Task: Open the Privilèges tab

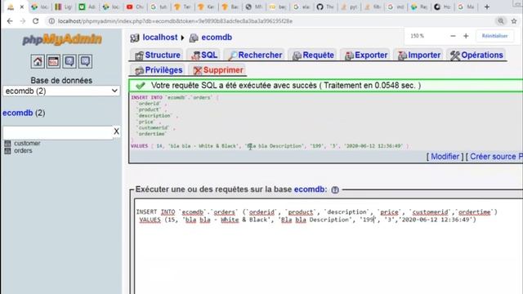Action: 159,70
